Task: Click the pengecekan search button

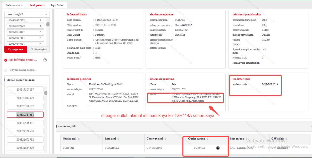Action: (16, 49)
